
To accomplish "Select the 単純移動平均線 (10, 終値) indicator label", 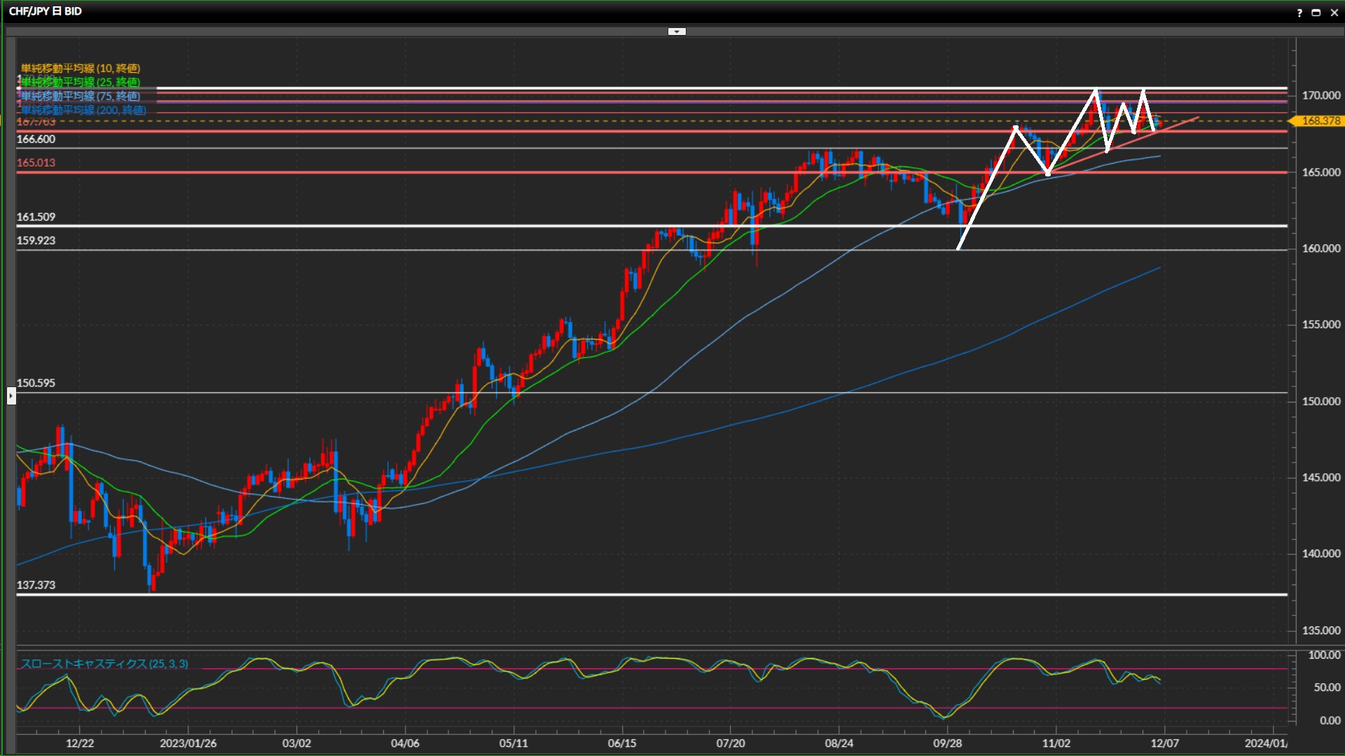I will tap(81, 68).
